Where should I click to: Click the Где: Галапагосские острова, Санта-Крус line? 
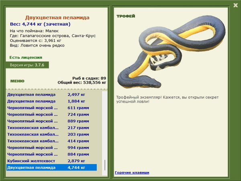click(53, 36)
